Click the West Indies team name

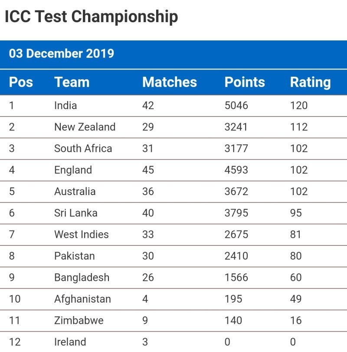(81, 235)
